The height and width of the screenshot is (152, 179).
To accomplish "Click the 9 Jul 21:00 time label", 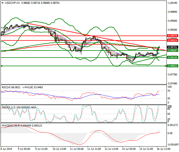I will click(x=41, y=149).
